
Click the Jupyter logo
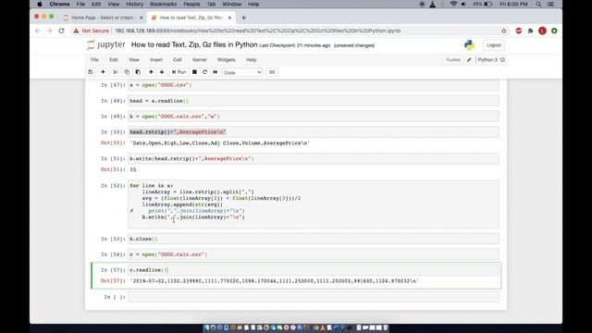(x=106, y=44)
